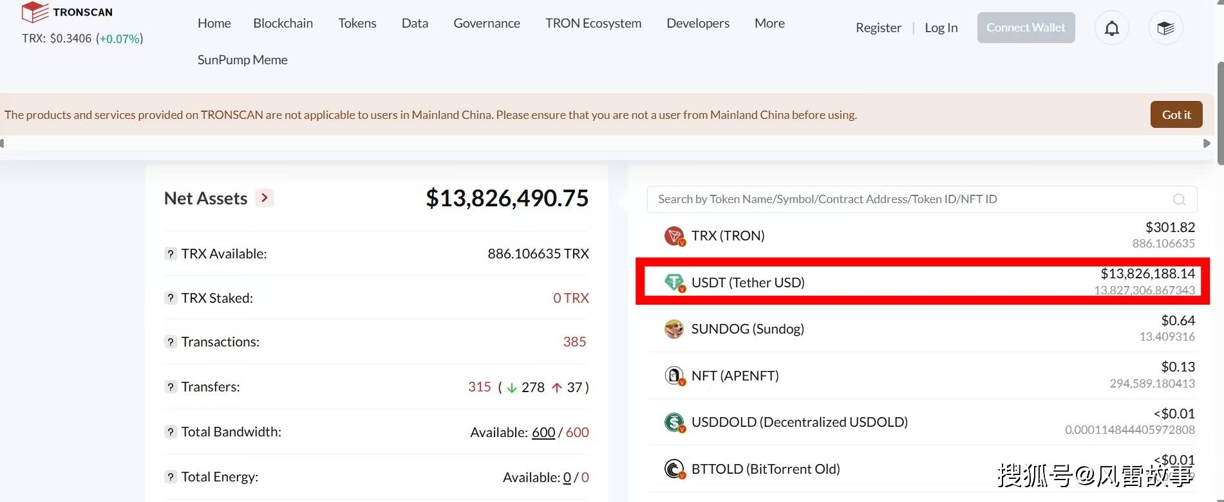Click the BTTOLD (BitTorrent Old) token name
This screenshot has height=502, width=1224.
pos(766,469)
